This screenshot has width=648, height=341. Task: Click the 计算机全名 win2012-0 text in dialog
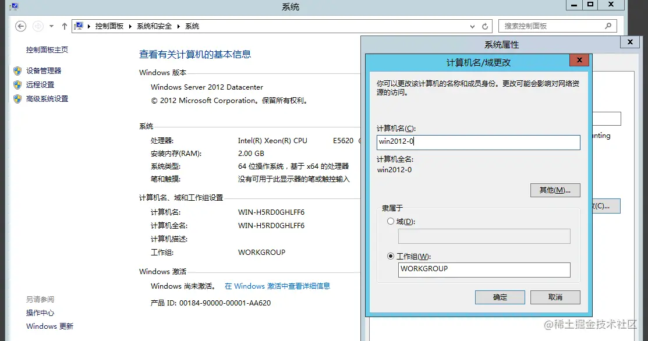coord(394,170)
